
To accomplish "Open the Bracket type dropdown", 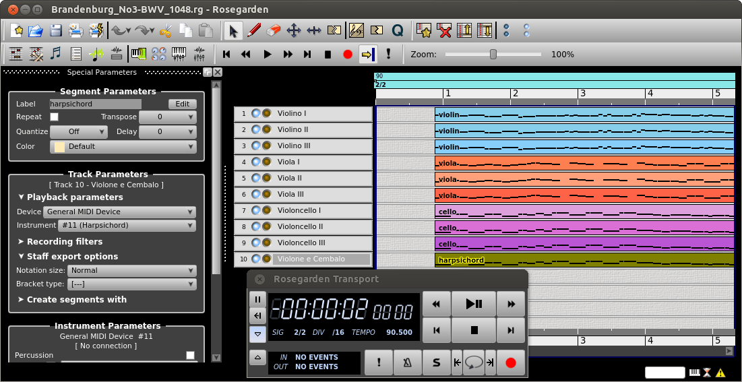I will (132, 284).
